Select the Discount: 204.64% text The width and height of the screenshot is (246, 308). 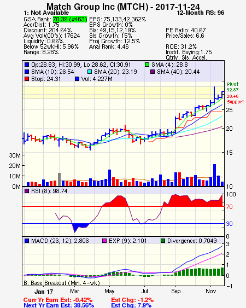click(x=48, y=30)
